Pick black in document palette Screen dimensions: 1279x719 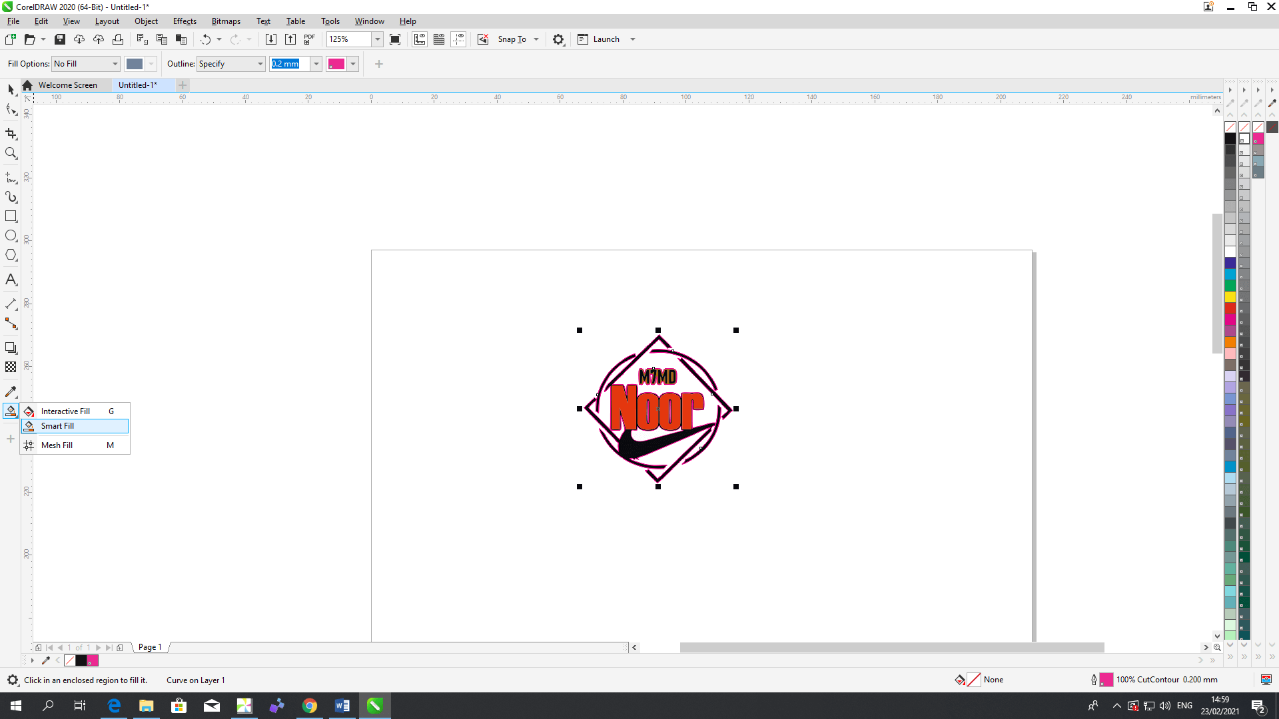click(81, 660)
